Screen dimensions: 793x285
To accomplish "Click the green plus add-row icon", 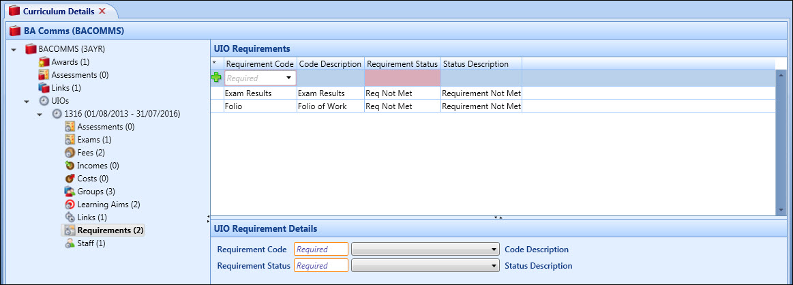I will pos(216,78).
